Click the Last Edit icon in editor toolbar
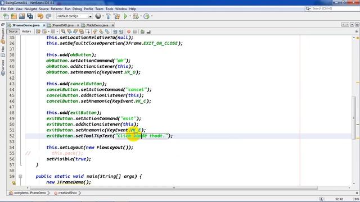The height and width of the screenshot is (202, 360). tap(38, 31)
